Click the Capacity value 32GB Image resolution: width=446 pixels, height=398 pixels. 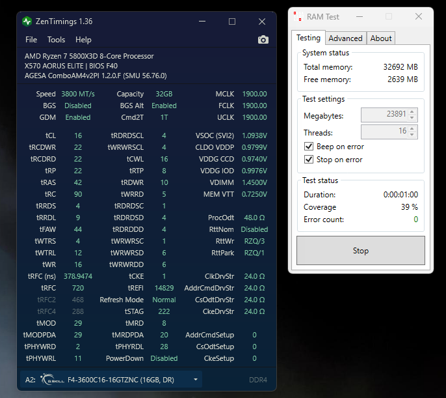coord(164,94)
